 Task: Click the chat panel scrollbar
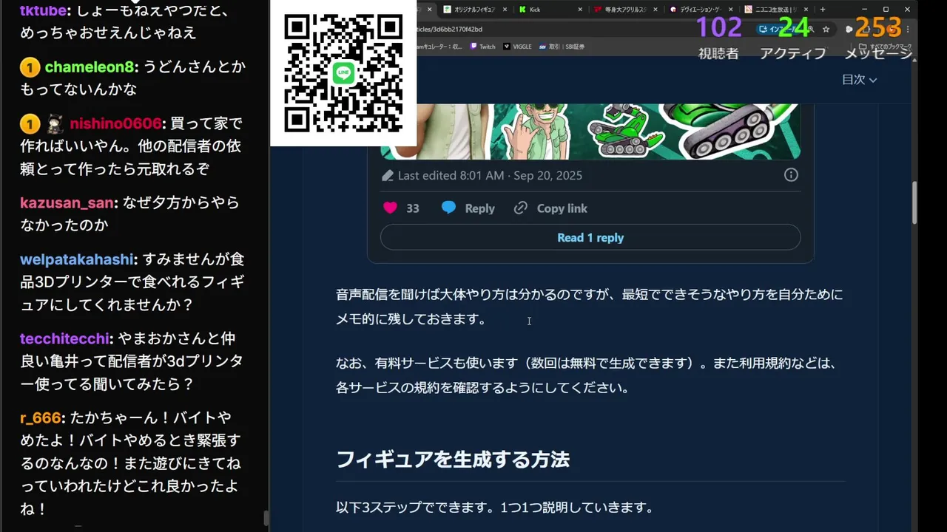point(266,518)
